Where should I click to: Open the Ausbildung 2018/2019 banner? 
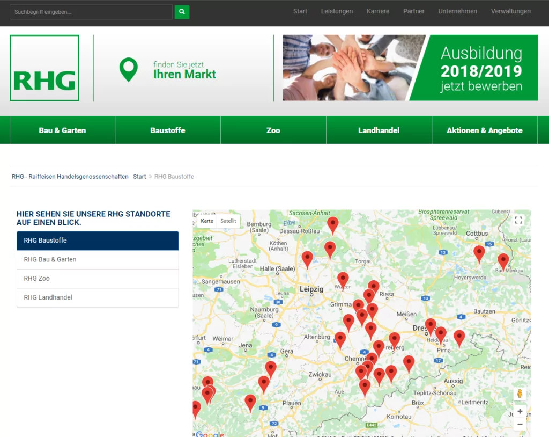(x=410, y=68)
